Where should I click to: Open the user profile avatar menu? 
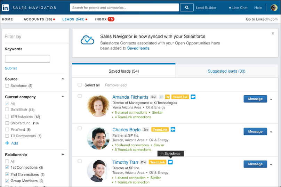coord(274,8)
